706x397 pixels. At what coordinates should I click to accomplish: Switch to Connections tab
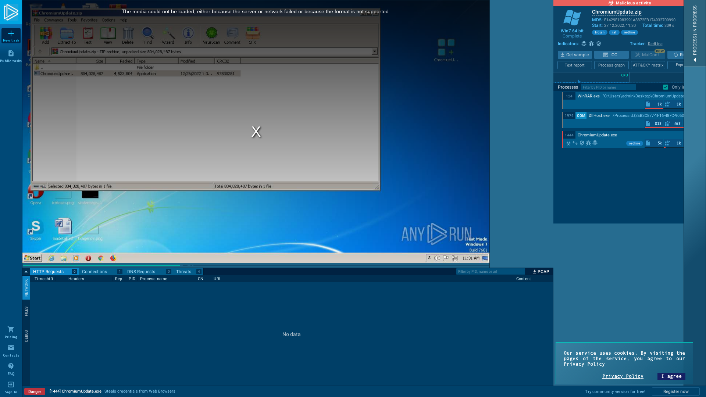[x=101, y=272]
